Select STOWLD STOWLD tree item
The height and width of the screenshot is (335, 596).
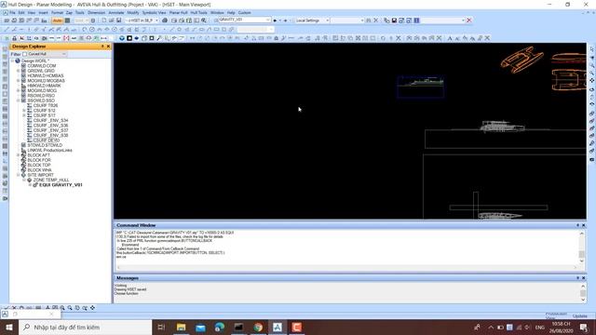click(45, 145)
